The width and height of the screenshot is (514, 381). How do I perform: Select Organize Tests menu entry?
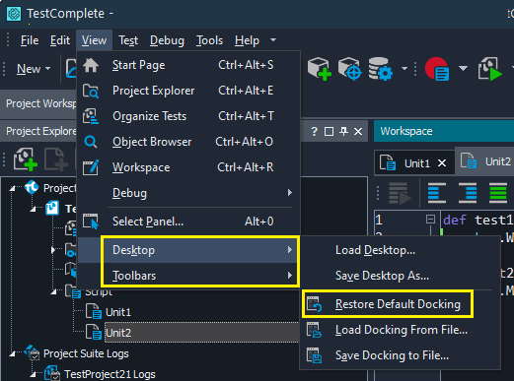[x=188, y=116]
